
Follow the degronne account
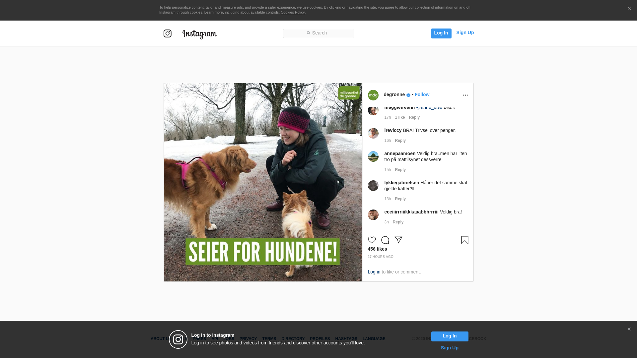click(x=422, y=94)
